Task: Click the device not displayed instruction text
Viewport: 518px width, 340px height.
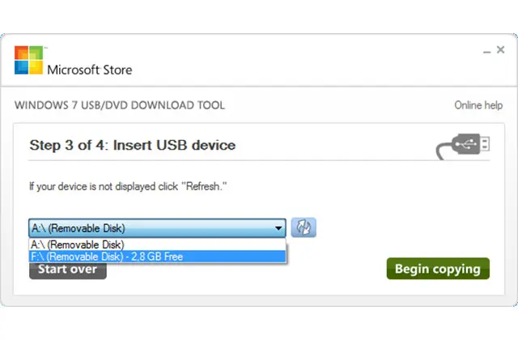Action: 128,186
